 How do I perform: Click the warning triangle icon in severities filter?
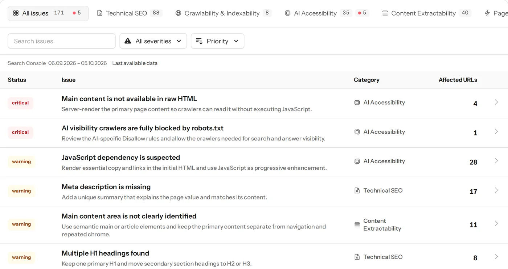(x=128, y=41)
